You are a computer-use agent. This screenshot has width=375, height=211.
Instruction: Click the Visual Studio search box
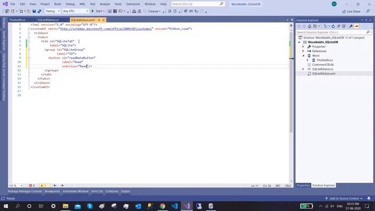tap(198, 4)
